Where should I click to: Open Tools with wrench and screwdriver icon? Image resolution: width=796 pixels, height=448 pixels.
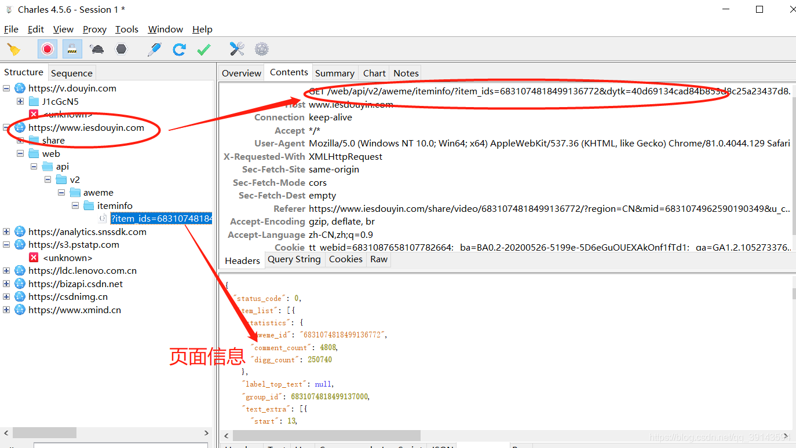tap(237, 49)
